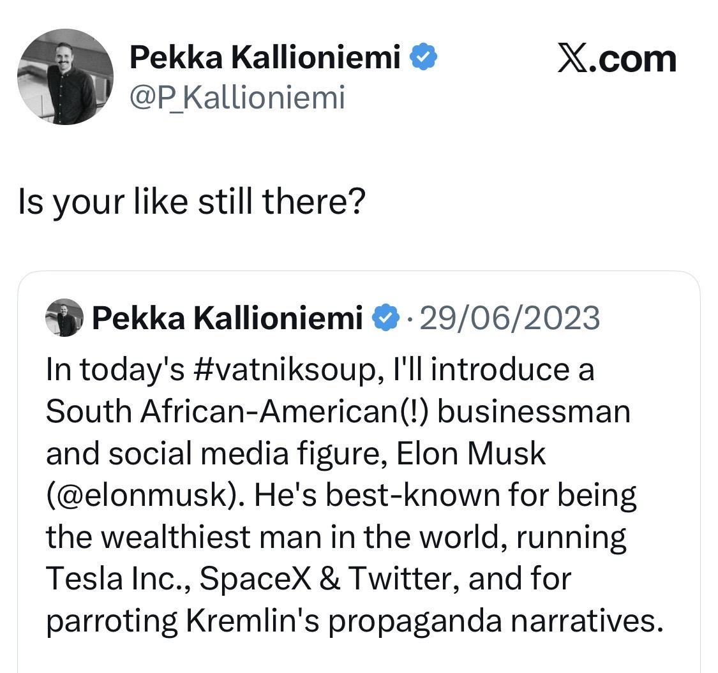Image resolution: width=718 pixels, height=673 pixels.
Task: Click the word 'SpaceX' in the quote
Action: [x=255, y=579]
